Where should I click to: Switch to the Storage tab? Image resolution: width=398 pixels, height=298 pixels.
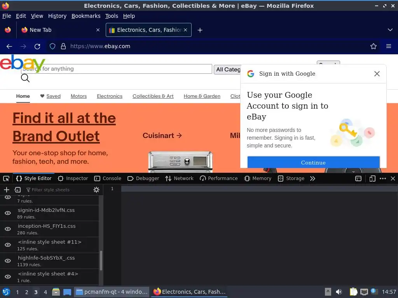tap(291, 178)
